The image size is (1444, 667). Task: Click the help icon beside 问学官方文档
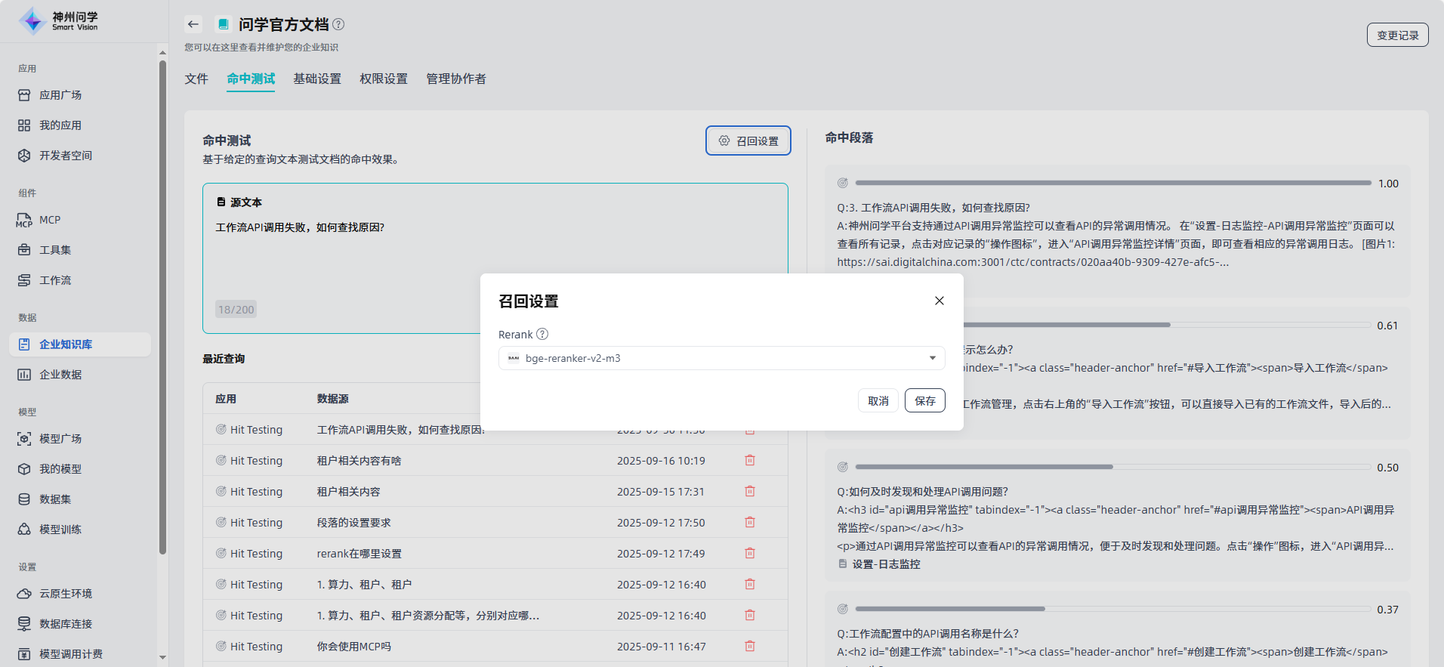coord(338,24)
